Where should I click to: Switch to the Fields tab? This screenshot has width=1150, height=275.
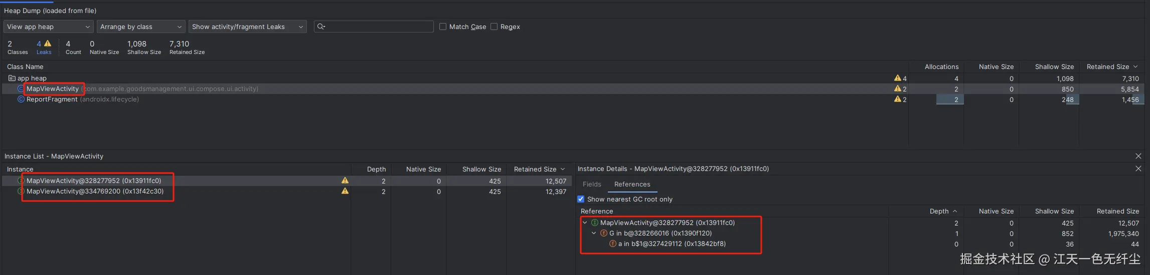592,184
